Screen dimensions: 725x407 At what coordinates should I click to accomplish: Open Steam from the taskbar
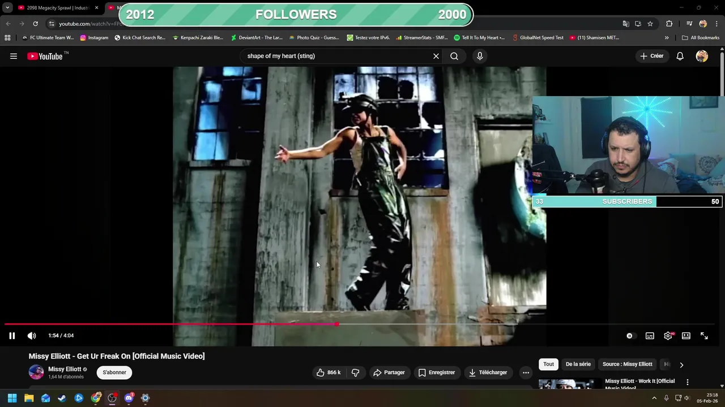(x=62, y=398)
